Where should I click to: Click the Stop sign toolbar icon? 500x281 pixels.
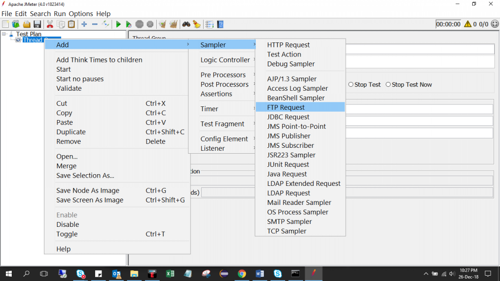(139, 24)
